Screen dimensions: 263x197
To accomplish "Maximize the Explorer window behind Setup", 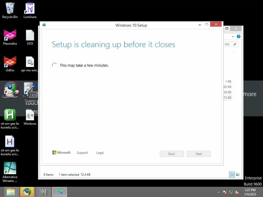I will [227, 29].
